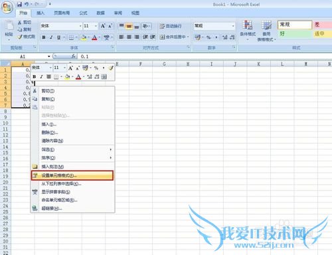Apply the 常规 (Normal) cell style
Viewport: 332px width, 255px height.
click(295, 25)
